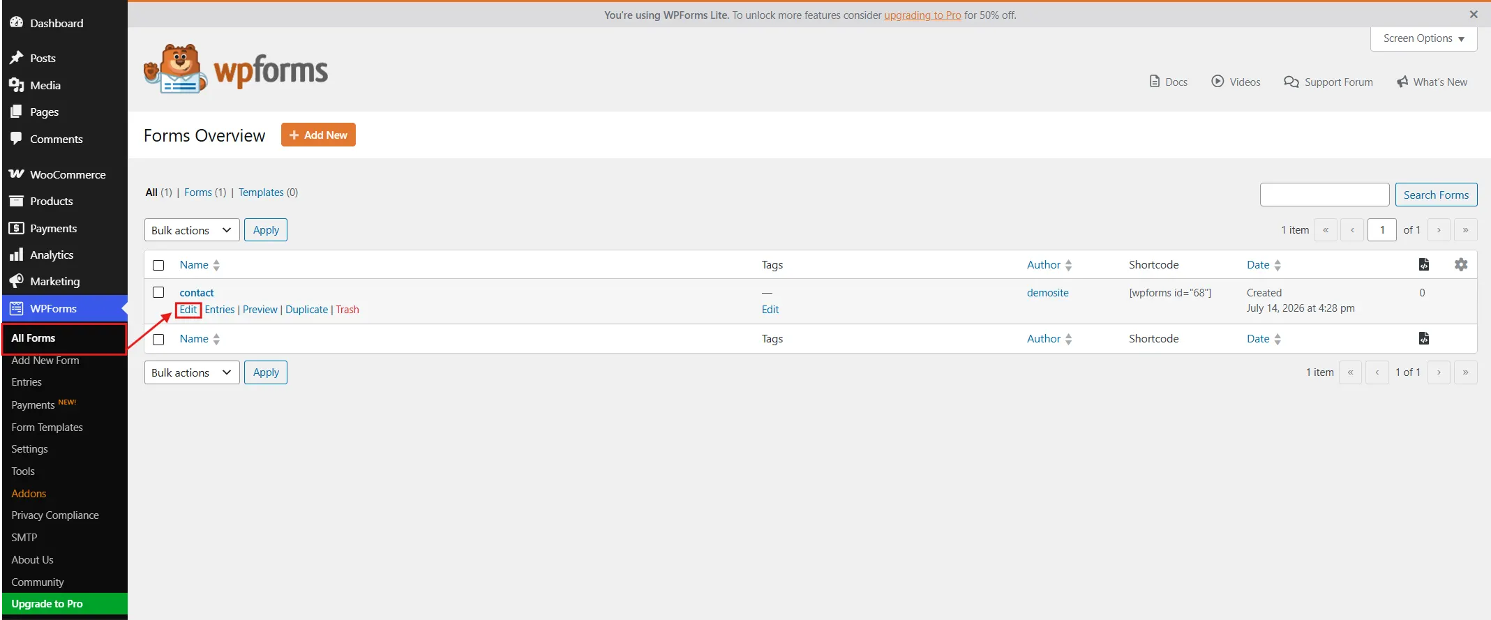Click the Videos play icon
Viewport: 1491px width, 620px height.
pyautogui.click(x=1217, y=81)
